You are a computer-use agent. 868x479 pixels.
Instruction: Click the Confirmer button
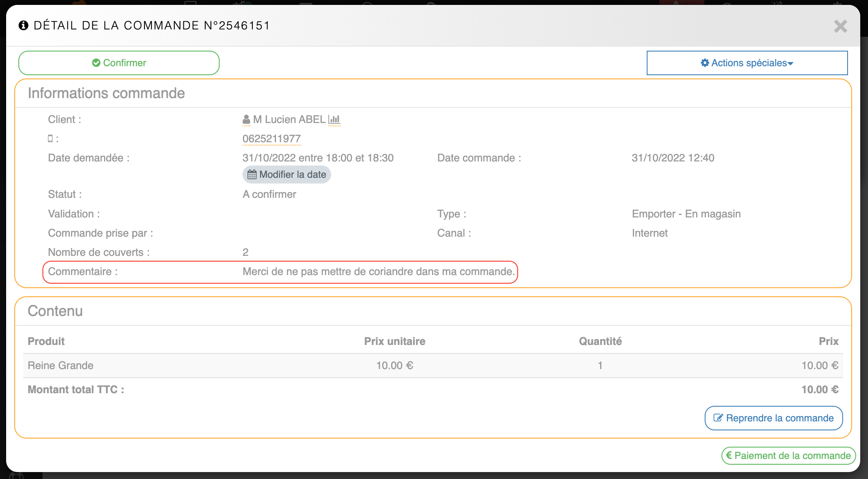[x=119, y=63]
